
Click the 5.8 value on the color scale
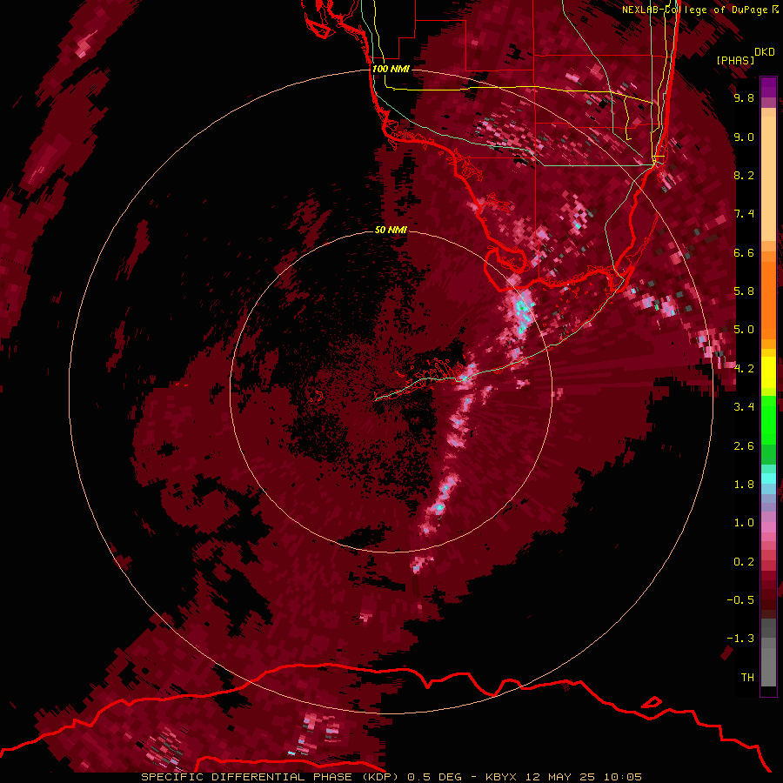point(744,291)
